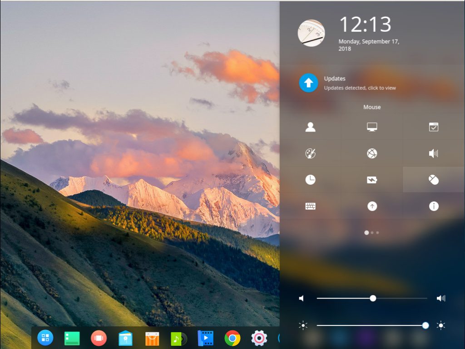This screenshot has width=465, height=349.
Task: Open Personalization palette icon
Action: tap(310, 153)
